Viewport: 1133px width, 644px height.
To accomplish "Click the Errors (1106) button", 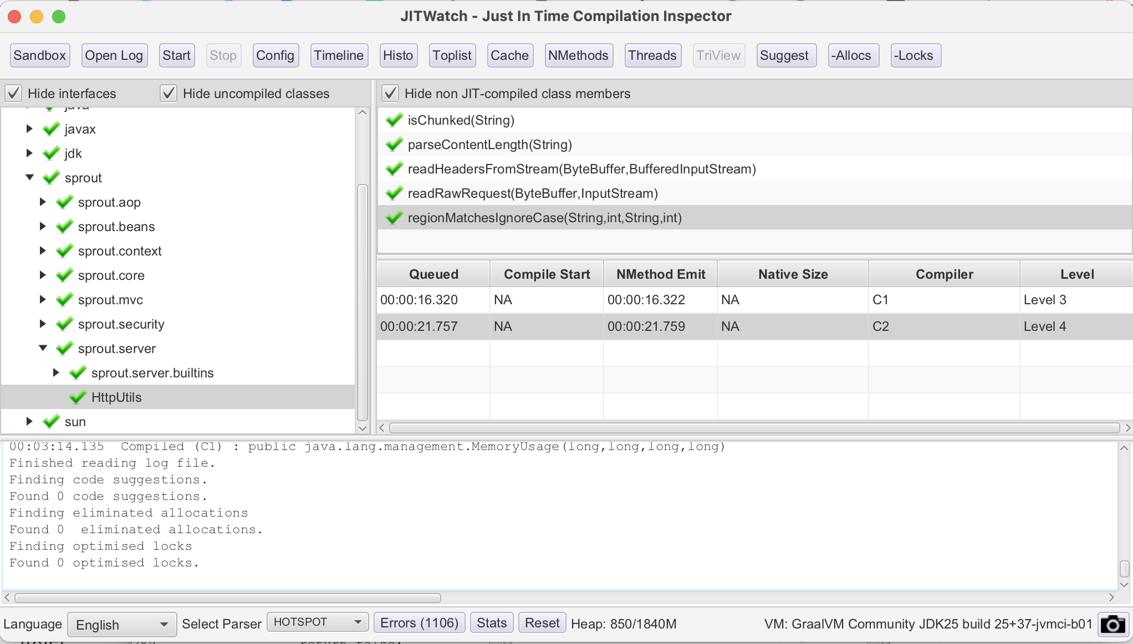I will click(419, 623).
